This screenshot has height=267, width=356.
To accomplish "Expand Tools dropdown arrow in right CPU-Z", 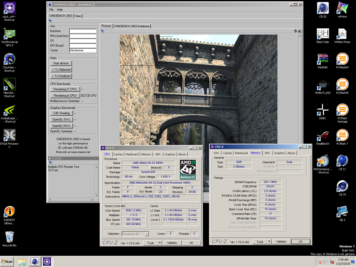I will point(269,242).
